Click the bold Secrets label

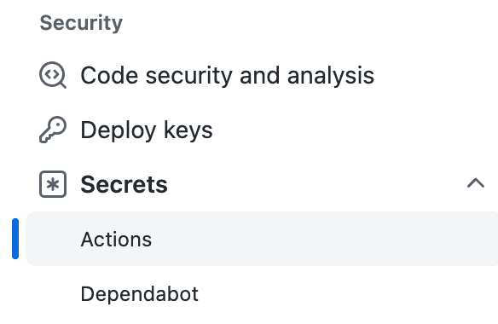click(124, 184)
